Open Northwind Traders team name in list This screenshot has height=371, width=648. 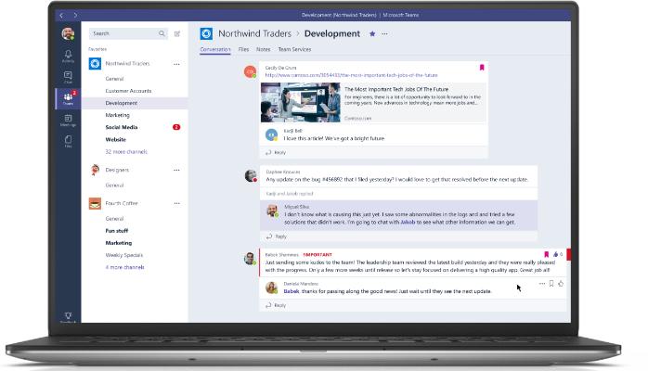click(127, 64)
